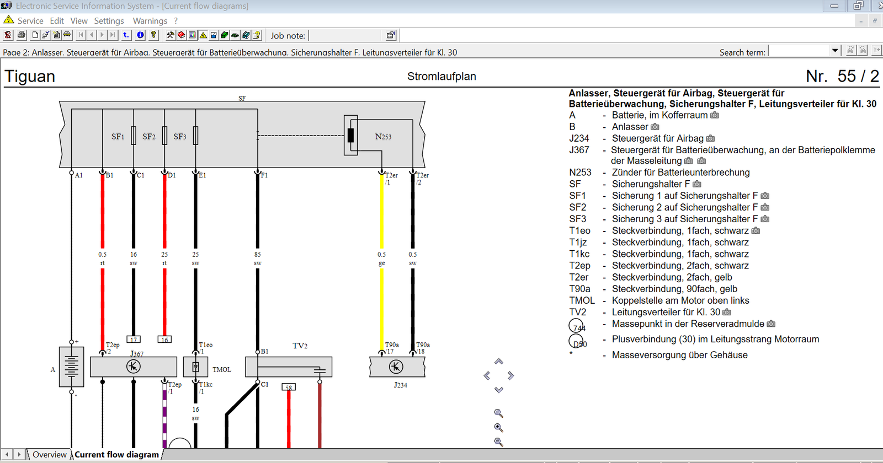This screenshot has height=463, width=883.
Task: Pan diagram up with arrow icon
Action: pyautogui.click(x=499, y=362)
